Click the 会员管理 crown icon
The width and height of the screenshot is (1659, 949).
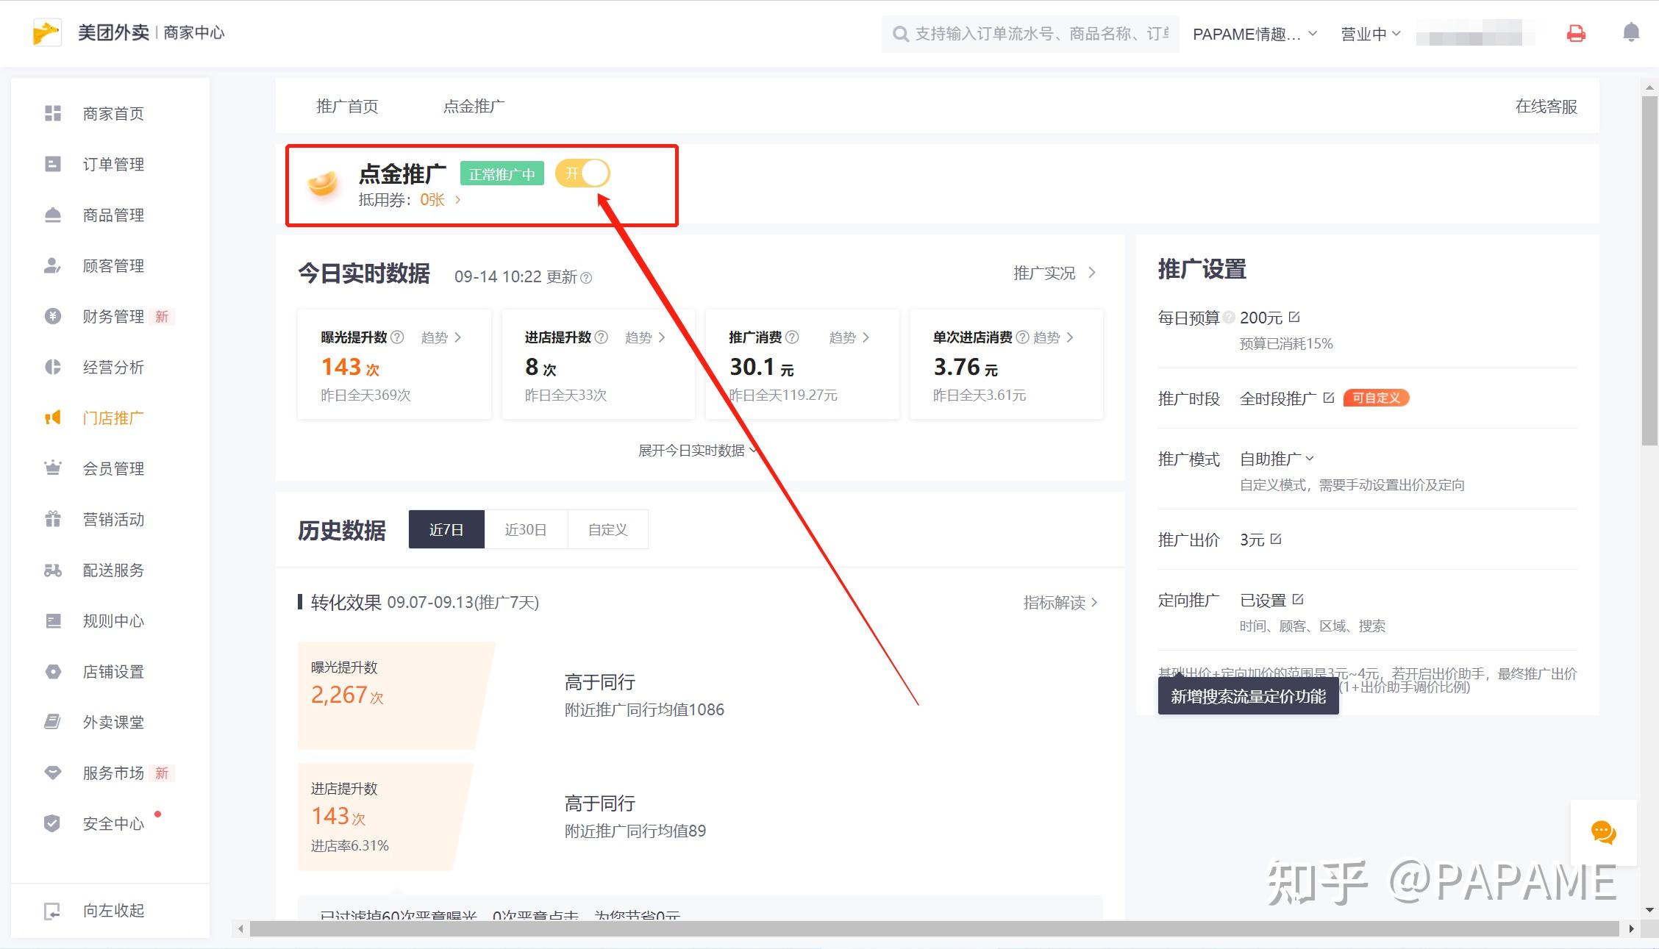(53, 468)
